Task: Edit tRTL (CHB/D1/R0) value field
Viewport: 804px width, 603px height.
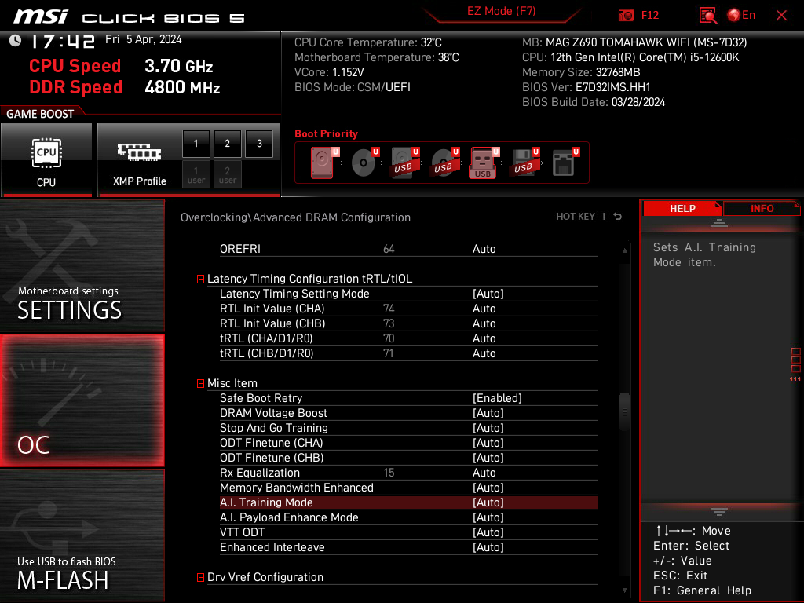Action: [x=484, y=353]
